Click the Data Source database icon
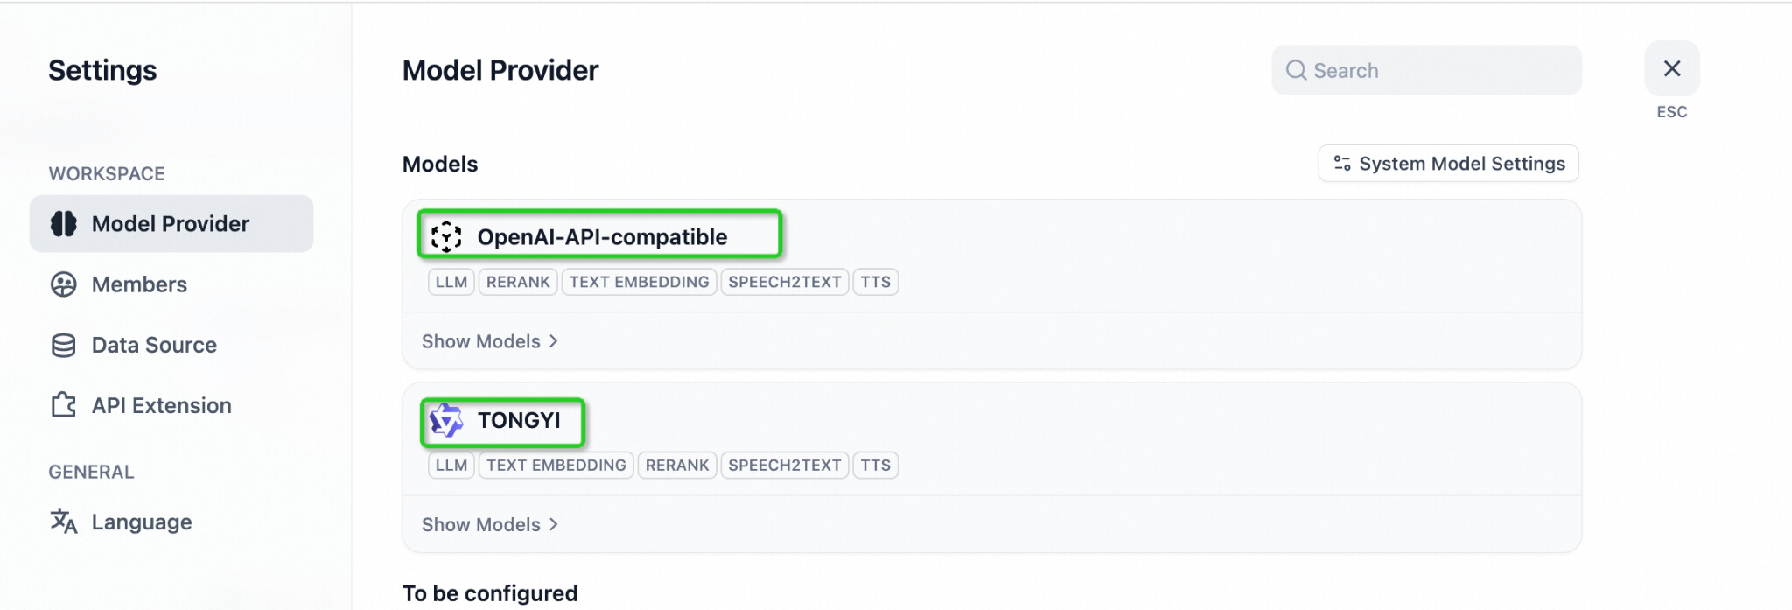 click(x=63, y=346)
